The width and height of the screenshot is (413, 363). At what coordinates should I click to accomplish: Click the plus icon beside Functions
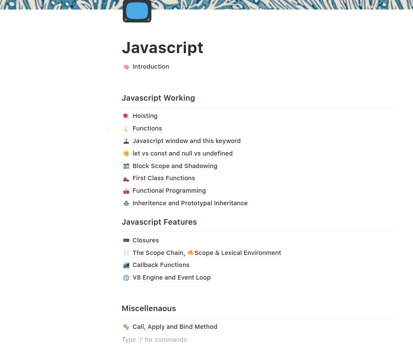click(x=108, y=128)
